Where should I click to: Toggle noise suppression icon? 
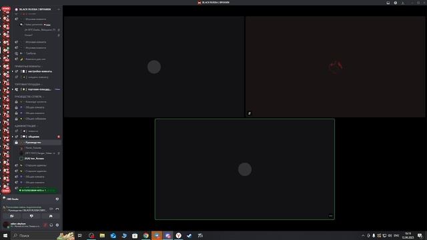tap(51, 209)
